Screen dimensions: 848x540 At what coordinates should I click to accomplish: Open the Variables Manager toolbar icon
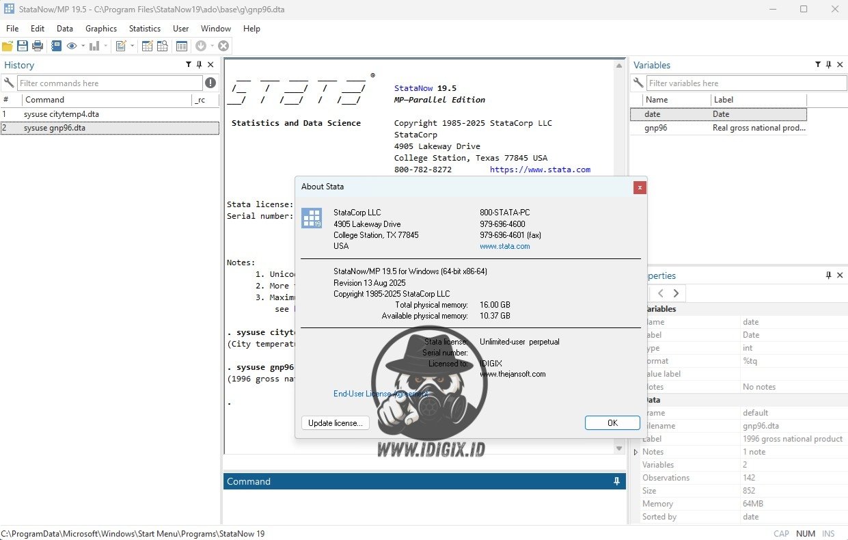click(x=181, y=46)
